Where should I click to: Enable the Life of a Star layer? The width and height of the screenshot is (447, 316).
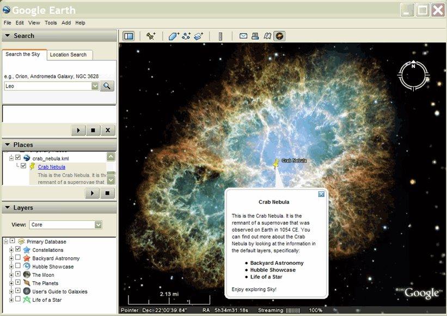coord(18,300)
